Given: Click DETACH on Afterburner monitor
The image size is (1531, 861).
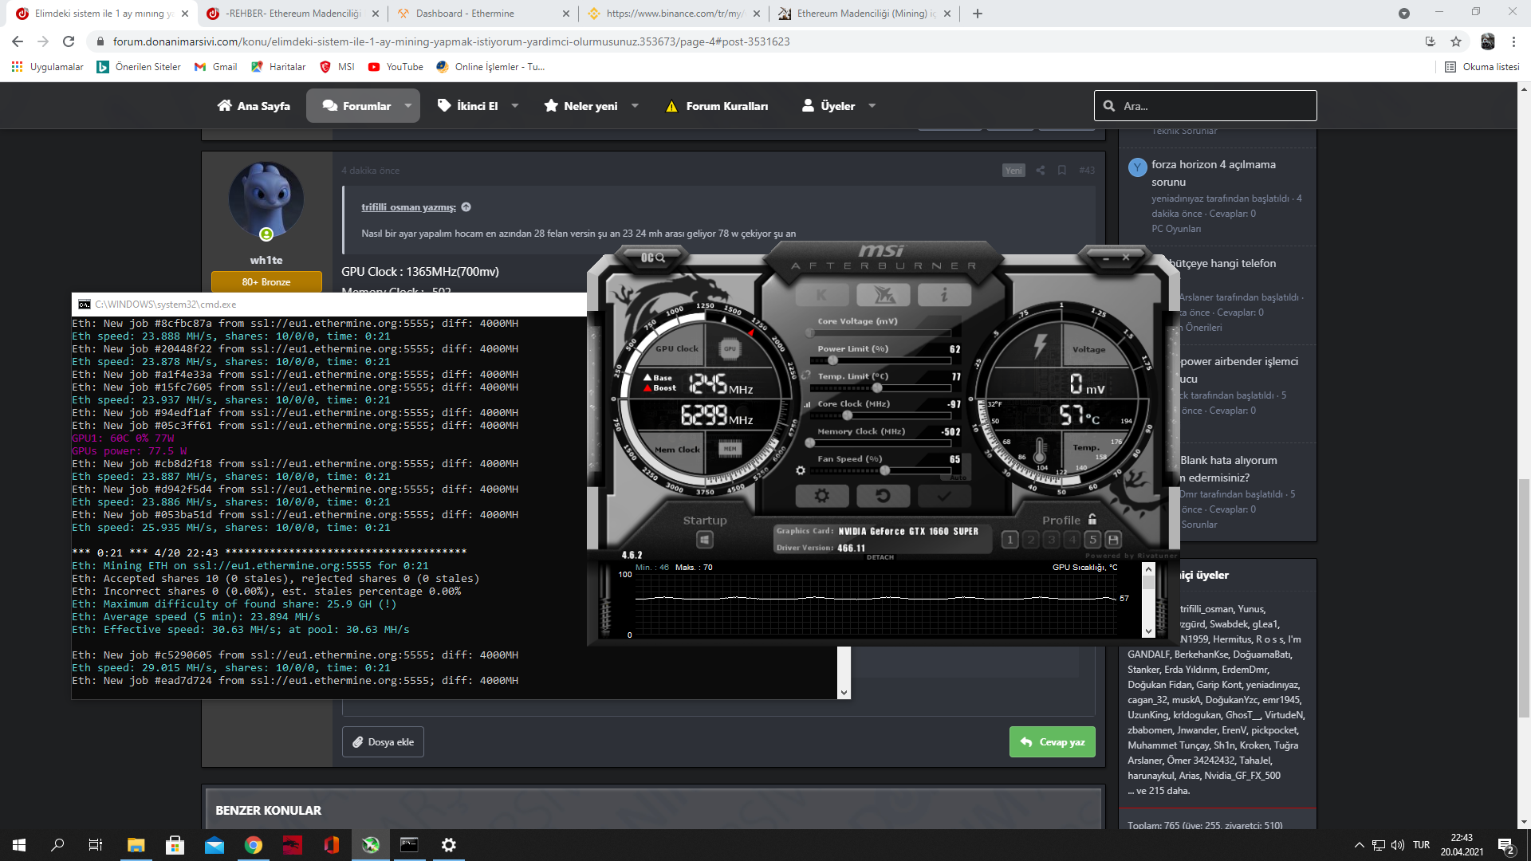Looking at the screenshot, I should pyautogui.click(x=880, y=557).
